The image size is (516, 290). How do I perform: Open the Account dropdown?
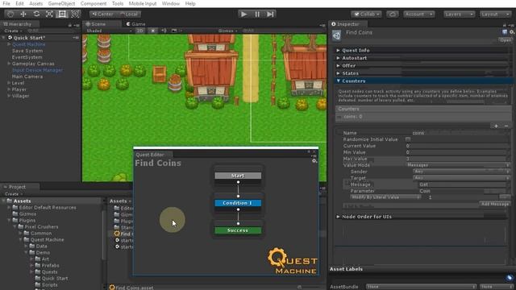pyautogui.click(x=418, y=14)
